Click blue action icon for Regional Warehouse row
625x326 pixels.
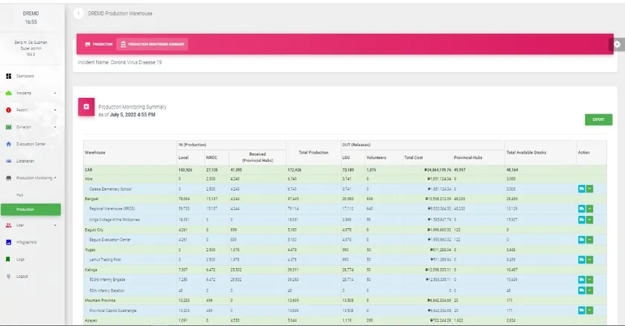tap(582, 209)
